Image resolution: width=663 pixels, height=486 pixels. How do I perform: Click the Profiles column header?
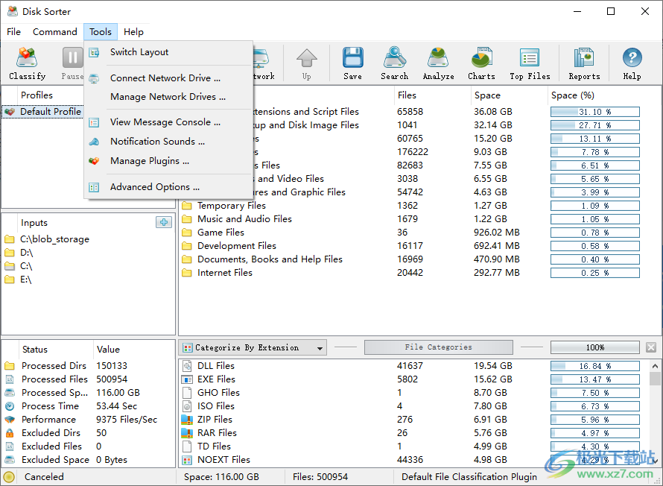tap(51, 95)
